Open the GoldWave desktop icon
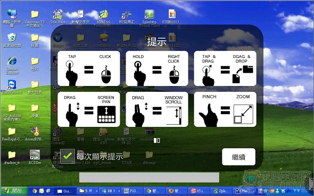Viewport: 314px width, 196px height. pyautogui.click(x=57, y=16)
